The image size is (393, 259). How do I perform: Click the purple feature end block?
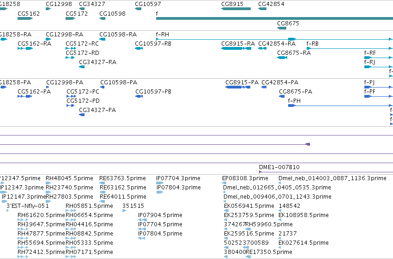[x=308, y=144]
